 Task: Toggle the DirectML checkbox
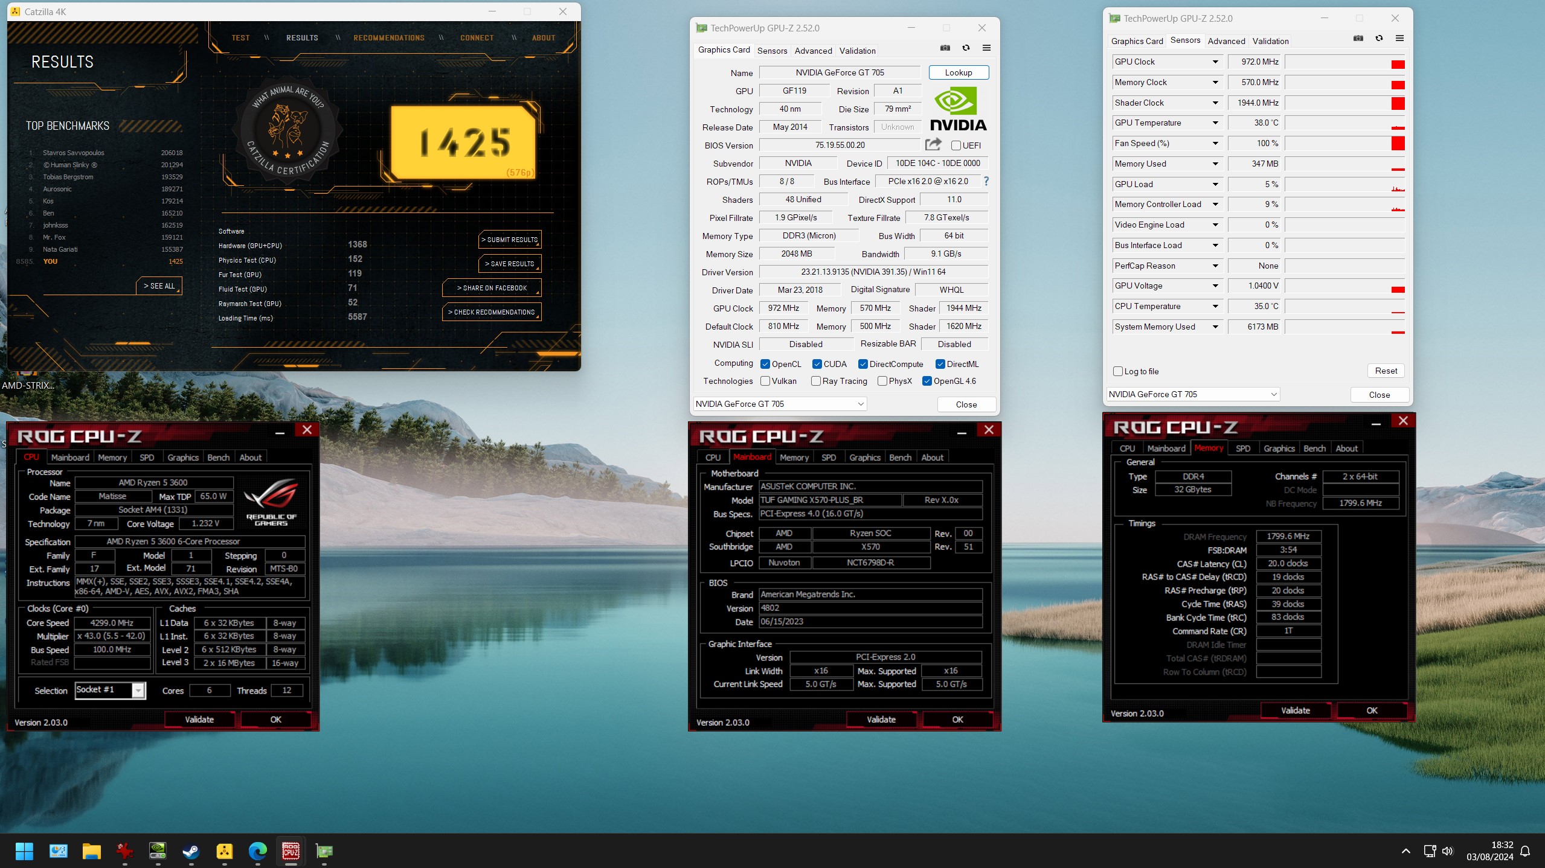(x=940, y=364)
